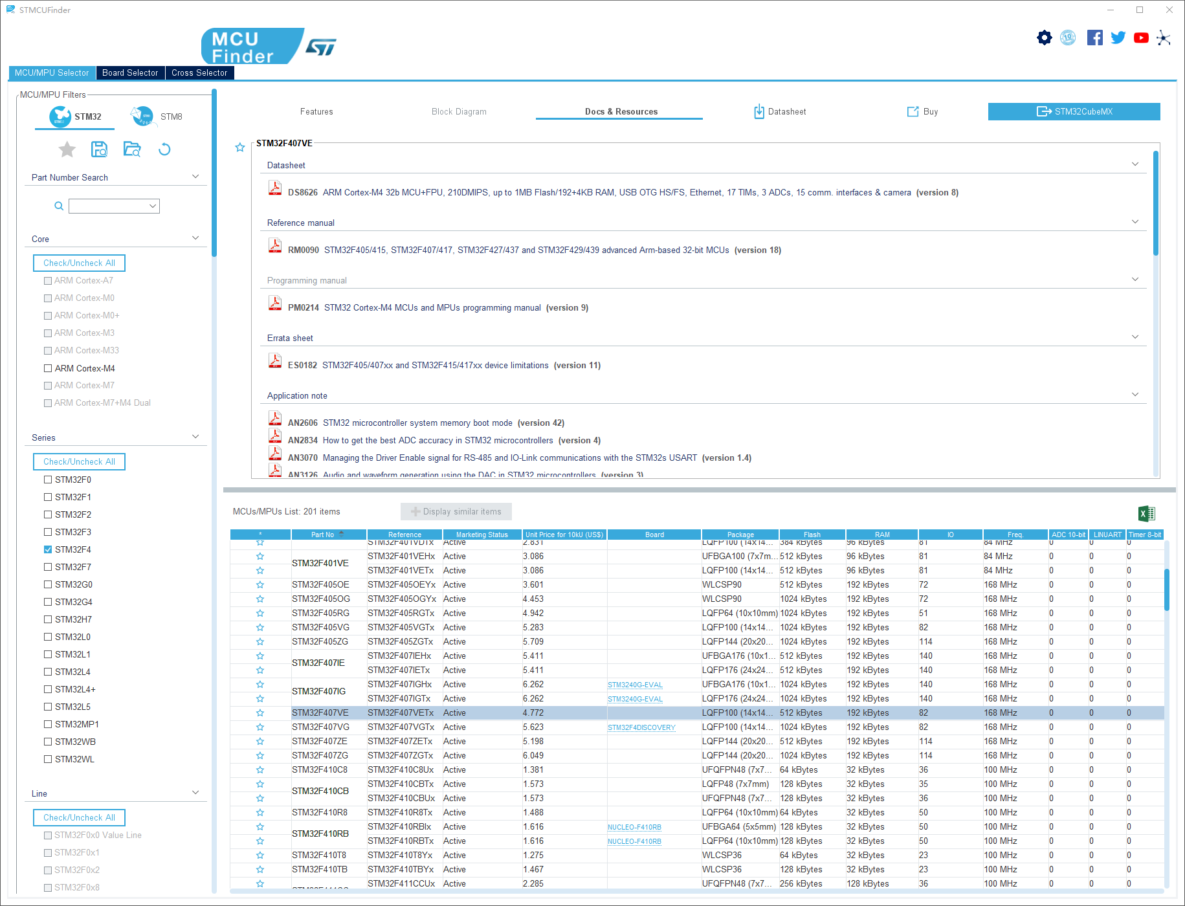
Task: Collapse the Application note section
Action: (1135, 395)
